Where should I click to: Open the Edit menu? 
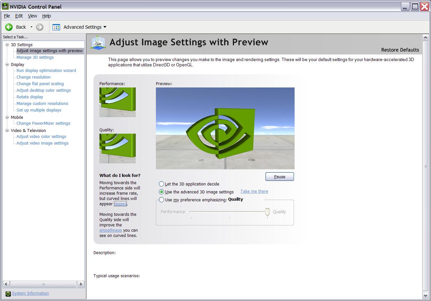19,16
